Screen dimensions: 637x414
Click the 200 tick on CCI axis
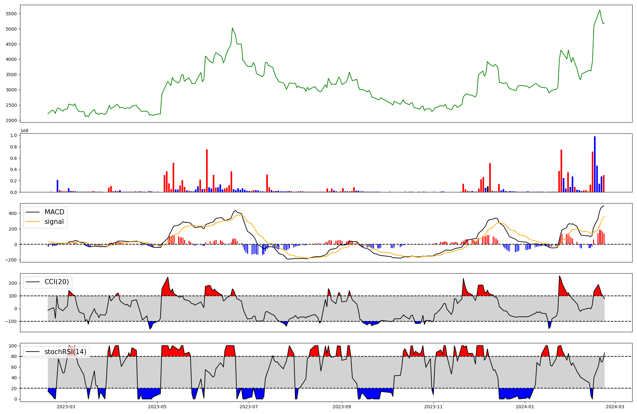pos(12,283)
